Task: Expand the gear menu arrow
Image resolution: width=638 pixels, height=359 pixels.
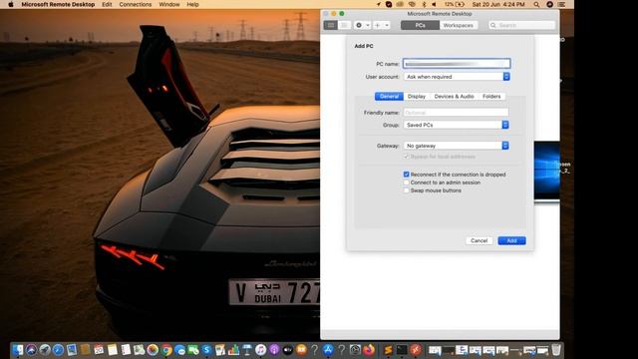Action: pos(368,25)
